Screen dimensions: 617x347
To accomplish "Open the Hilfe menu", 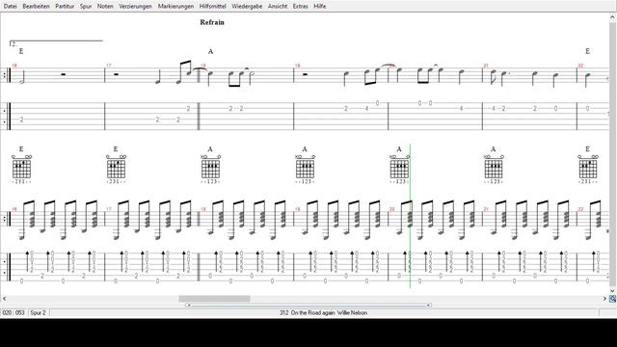I will (x=319, y=7).
